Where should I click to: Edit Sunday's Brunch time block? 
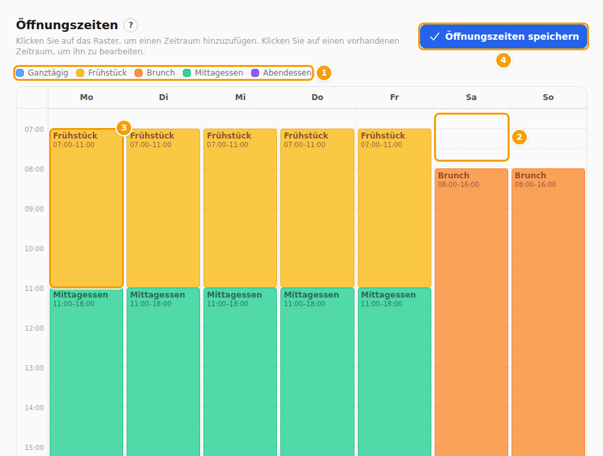(x=549, y=312)
